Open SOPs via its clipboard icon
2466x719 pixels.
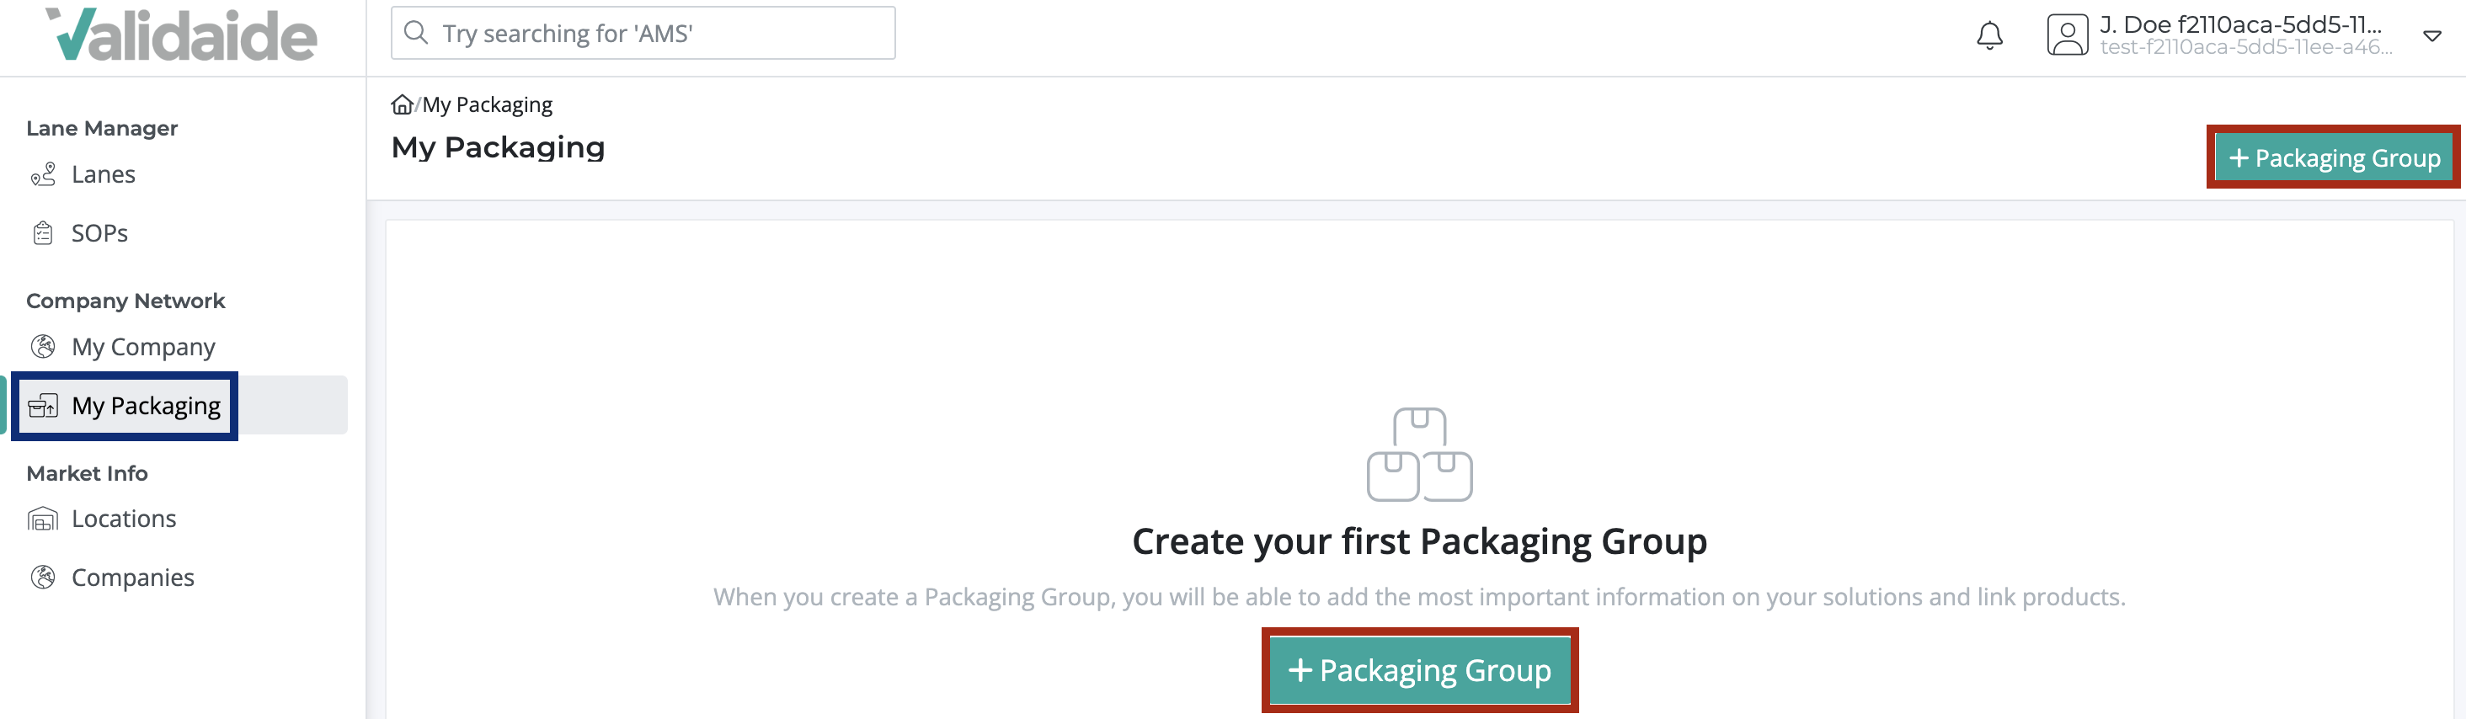[x=42, y=232]
